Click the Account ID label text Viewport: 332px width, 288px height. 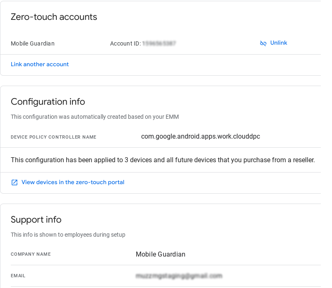click(x=125, y=43)
